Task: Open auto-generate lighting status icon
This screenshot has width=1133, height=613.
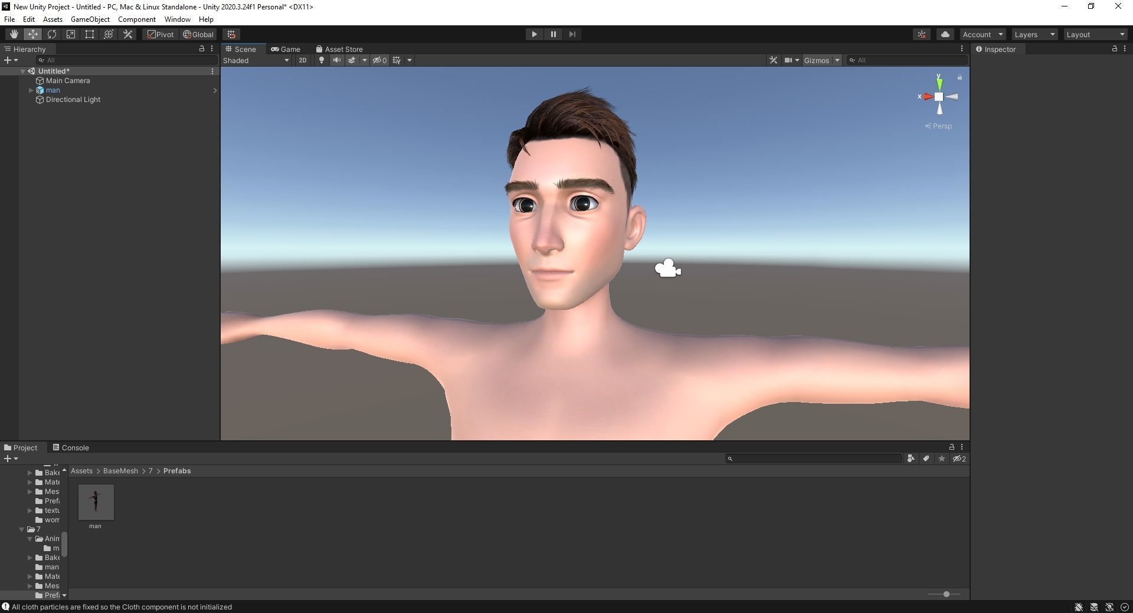Action: coord(1109,607)
